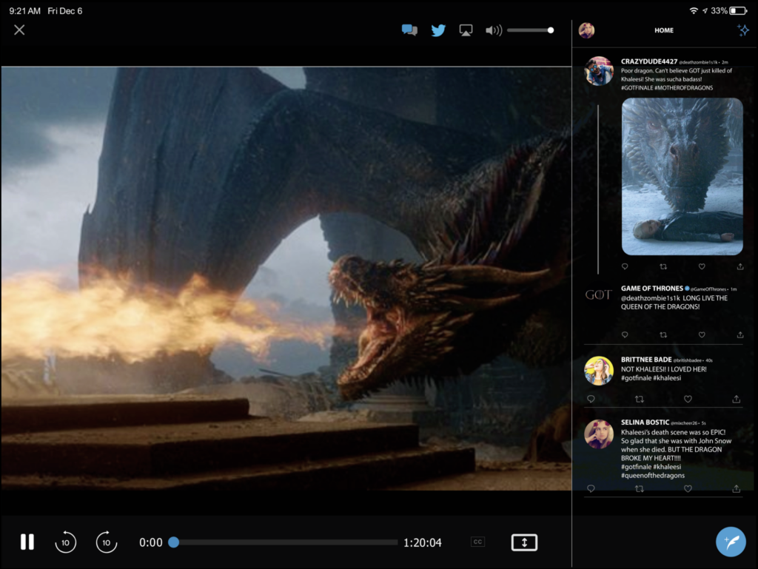Reply to Brittnee Bade's tweet
Viewport: 758px width, 569px height.
pos(591,399)
